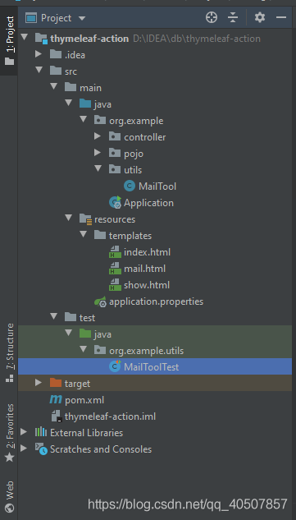Collapse the utils package

(x=98, y=168)
